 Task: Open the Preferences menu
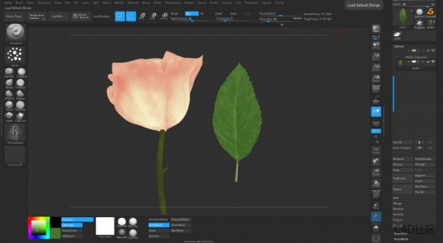(173, 3)
